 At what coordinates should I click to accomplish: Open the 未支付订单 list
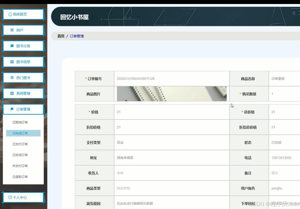point(20,166)
